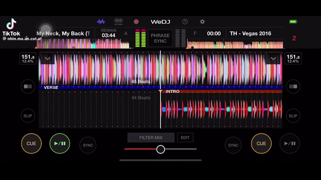321x180 pixels.
Task: Enable SLIP on the right deck
Action: point(293,116)
